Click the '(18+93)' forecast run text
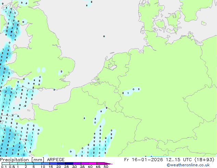This screenshot has width=217, height=168. 204,160
